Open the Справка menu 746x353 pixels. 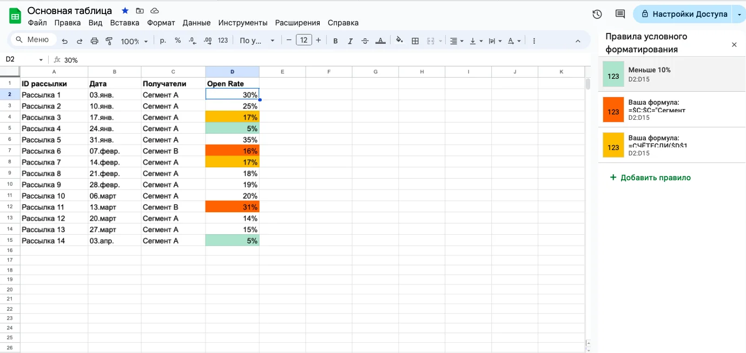(343, 23)
